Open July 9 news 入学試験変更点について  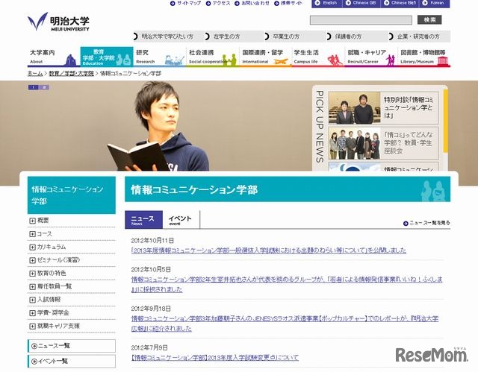(215, 357)
